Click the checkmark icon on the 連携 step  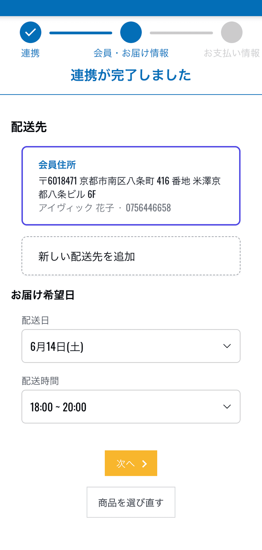pos(30,33)
